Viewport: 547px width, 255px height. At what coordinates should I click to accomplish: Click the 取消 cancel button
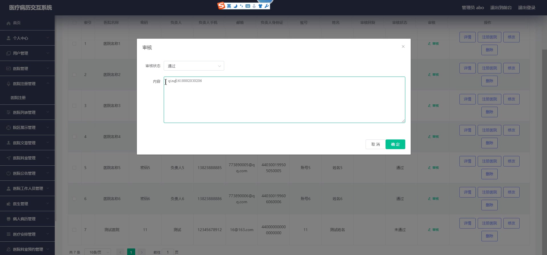375,144
